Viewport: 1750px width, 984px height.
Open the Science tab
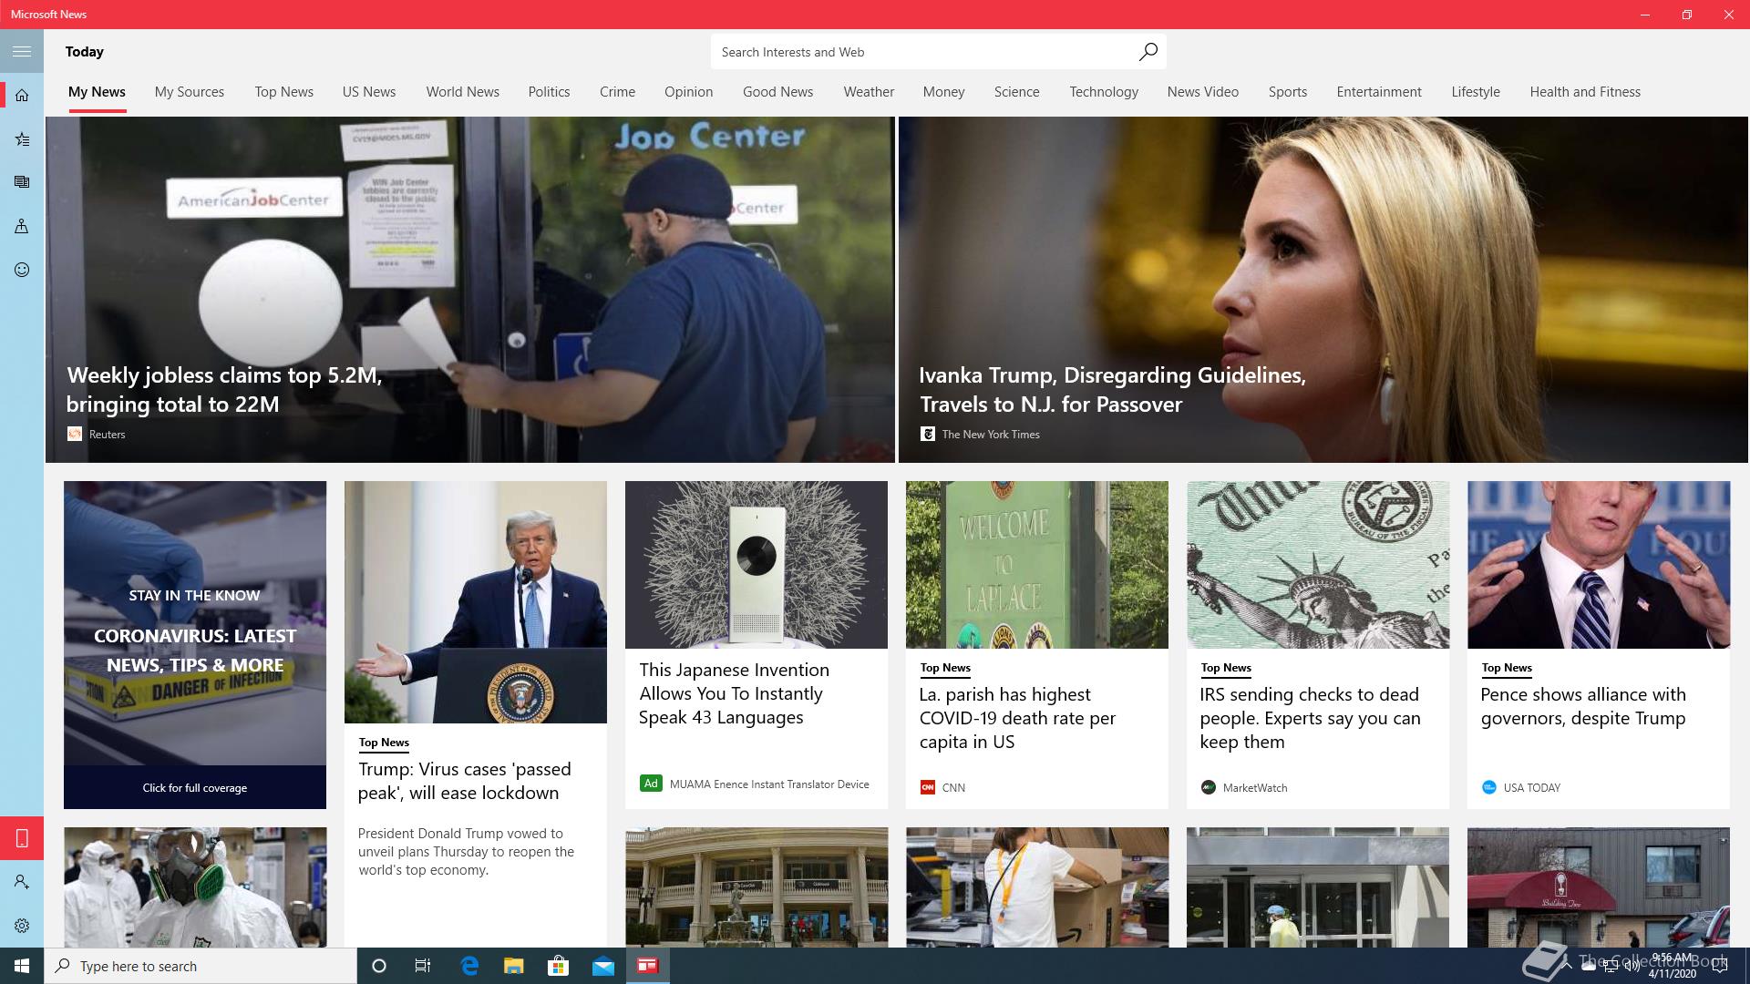point(1016,92)
